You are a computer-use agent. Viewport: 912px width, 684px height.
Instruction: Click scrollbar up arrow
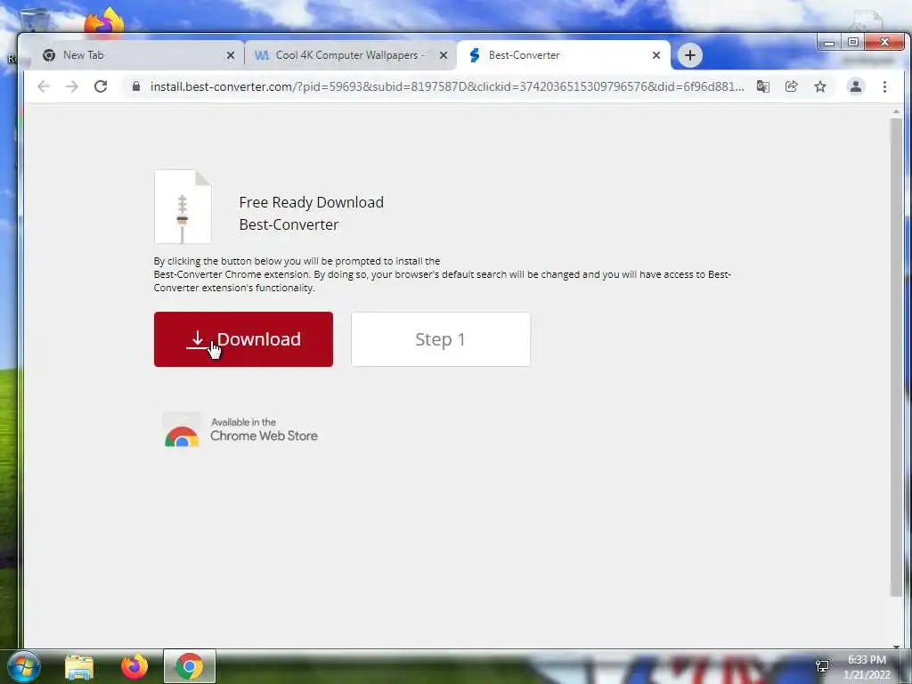pos(896,111)
